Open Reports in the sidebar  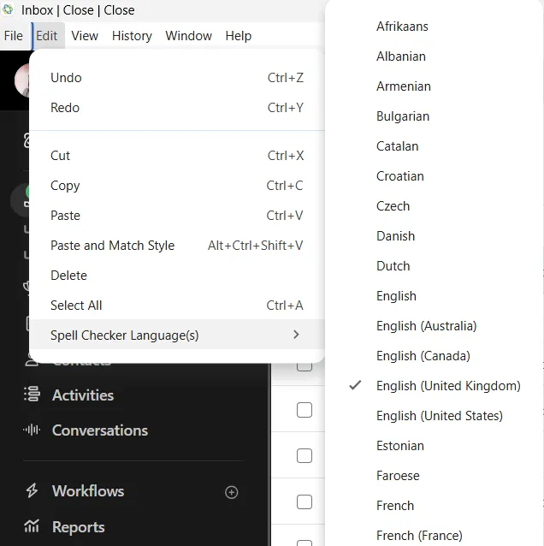(79, 527)
